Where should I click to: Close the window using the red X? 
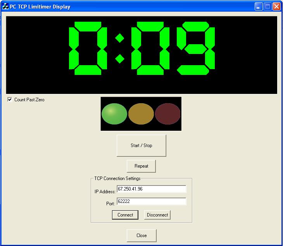(x=276, y=7)
